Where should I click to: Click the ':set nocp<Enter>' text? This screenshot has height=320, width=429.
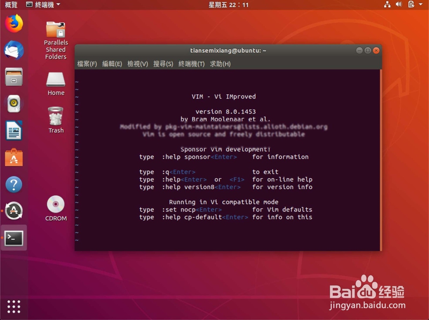[x=192, y=209]
